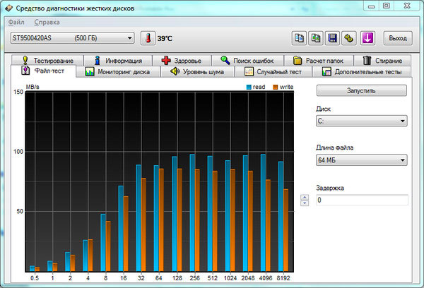The width and height of the screenshot is (424, 288).
Task: Switch to the Уровень шума tab
Action: coord(197,72)
